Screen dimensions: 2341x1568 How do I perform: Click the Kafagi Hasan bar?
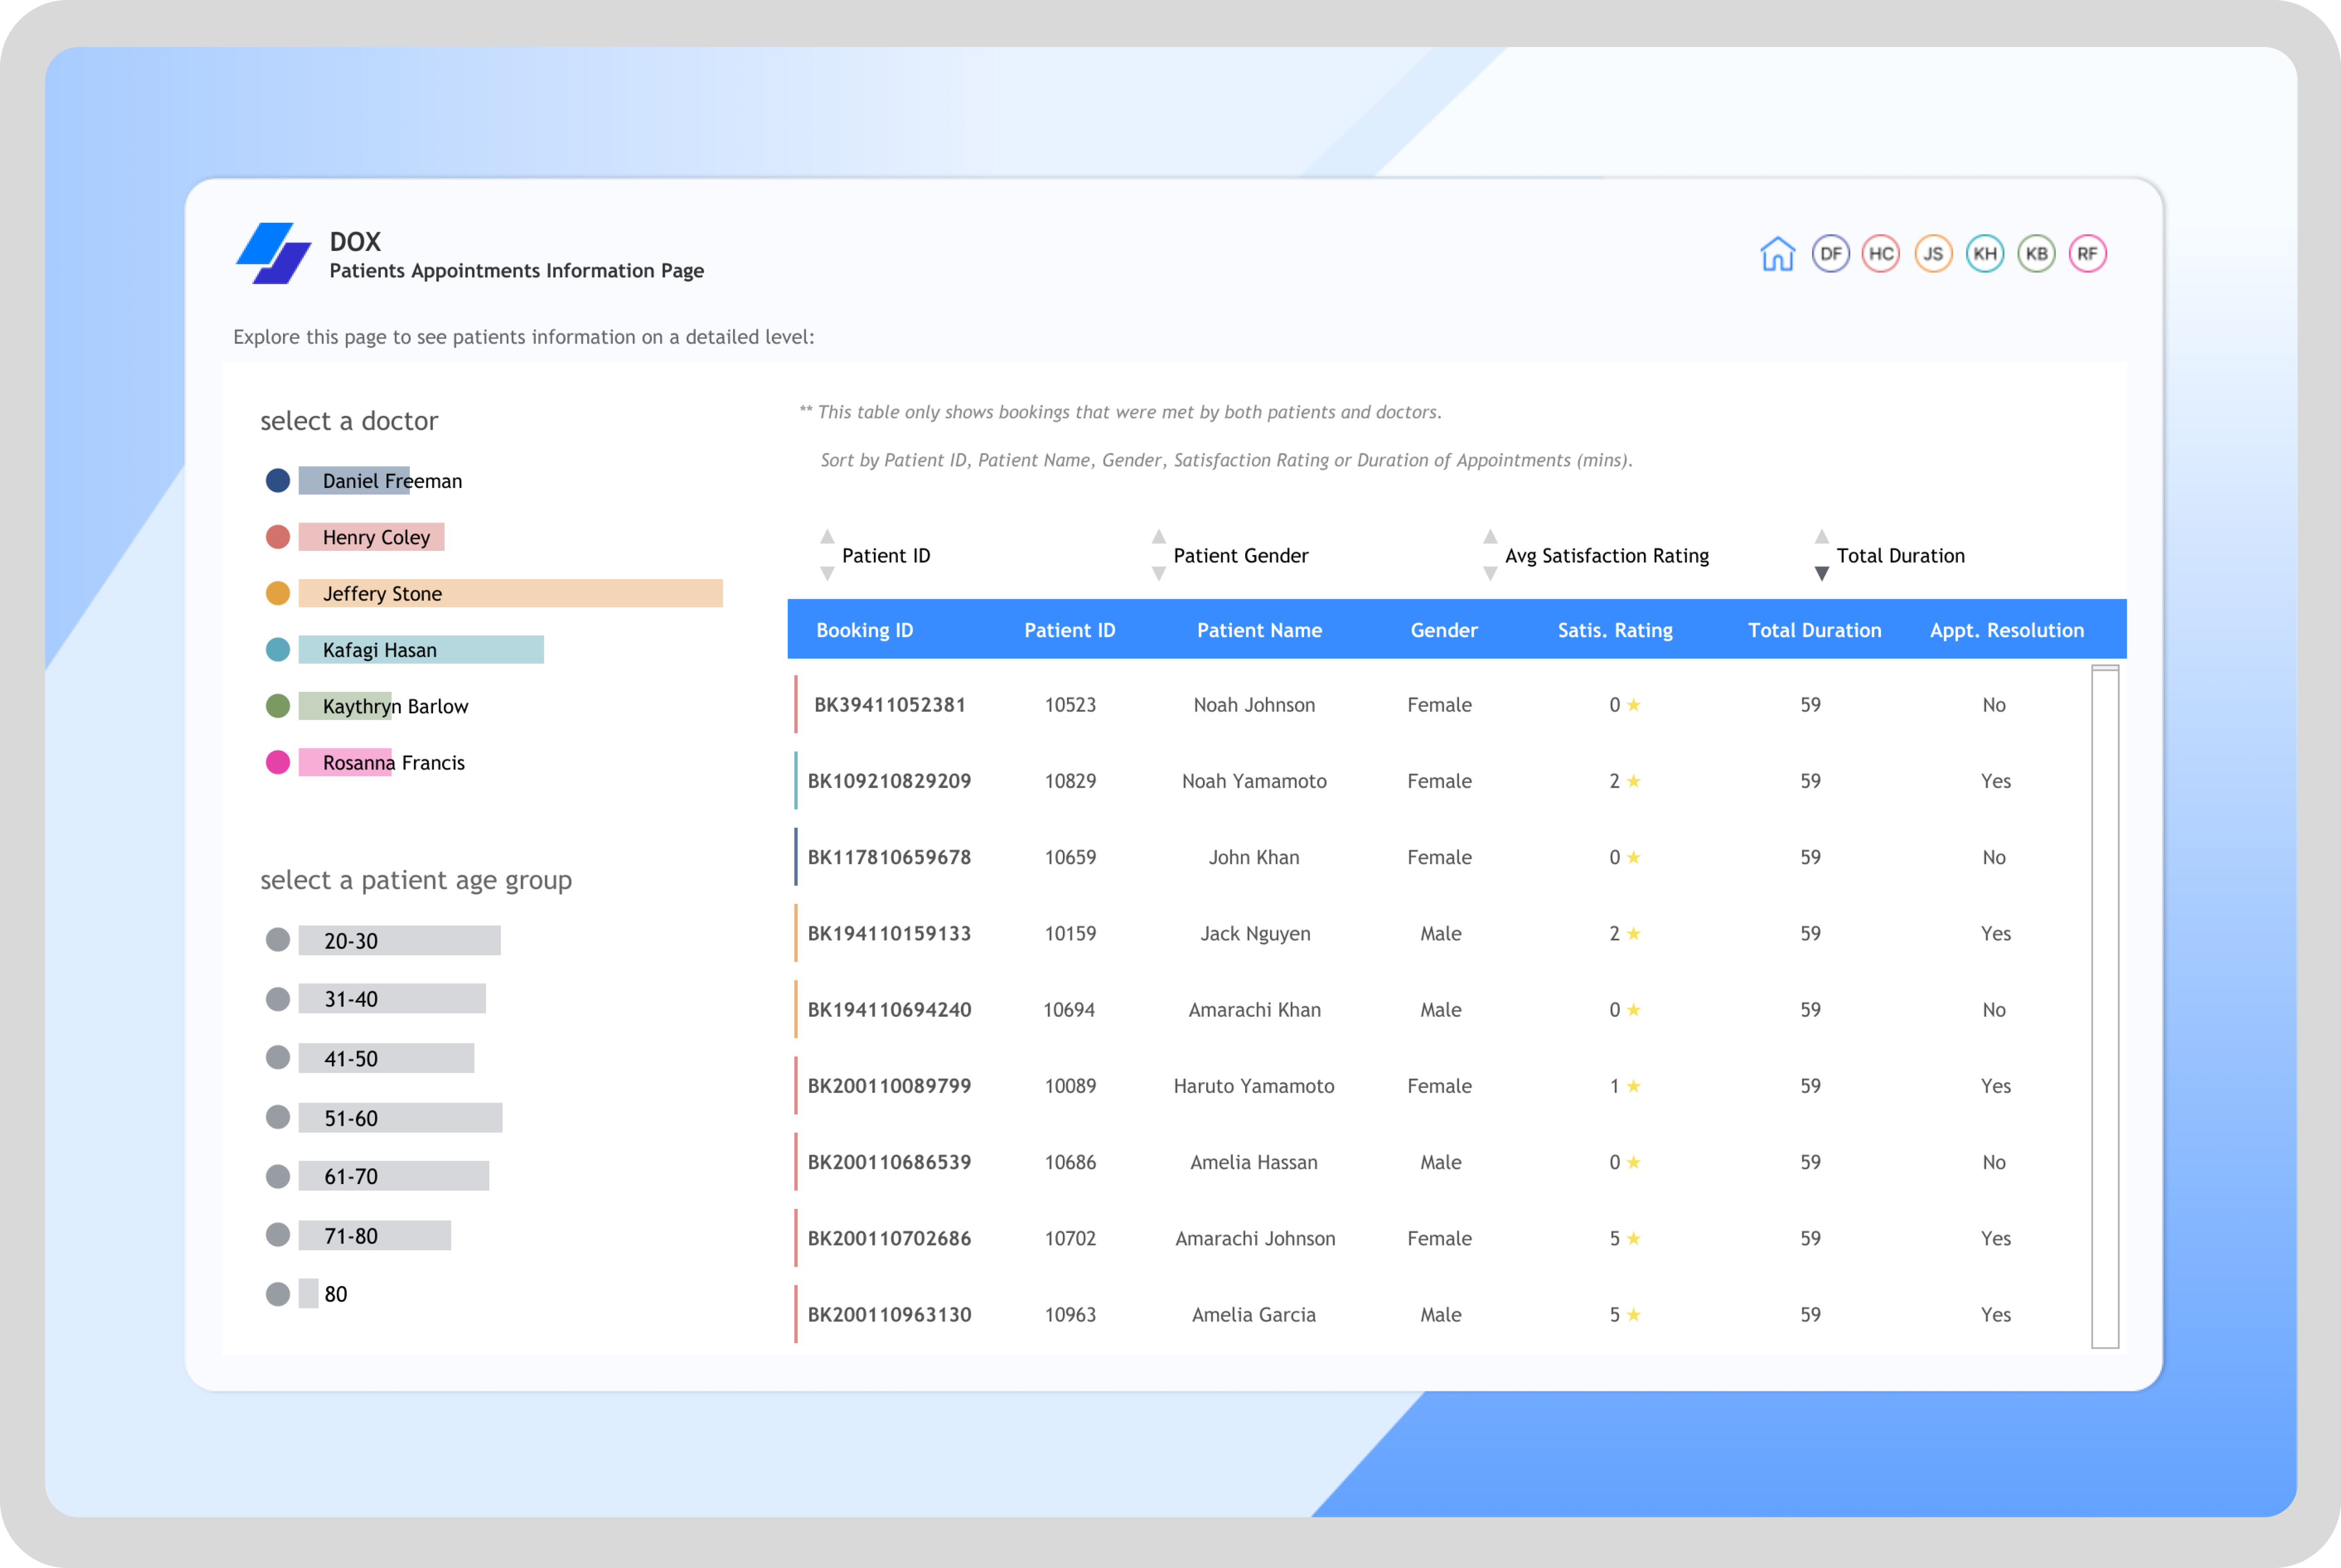[421, 650]
